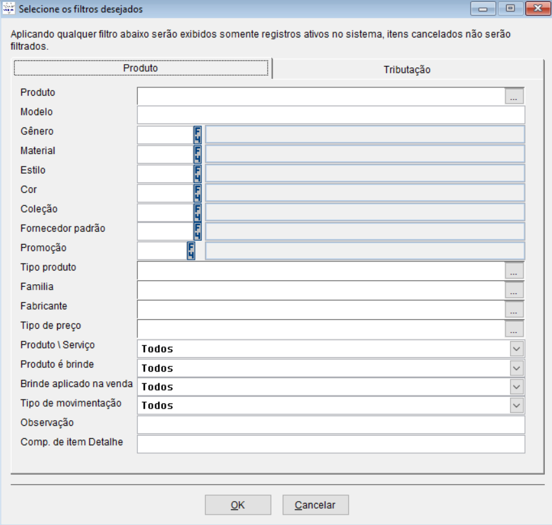Click the F4 lookup icon for Promoção

click(191, 251)
